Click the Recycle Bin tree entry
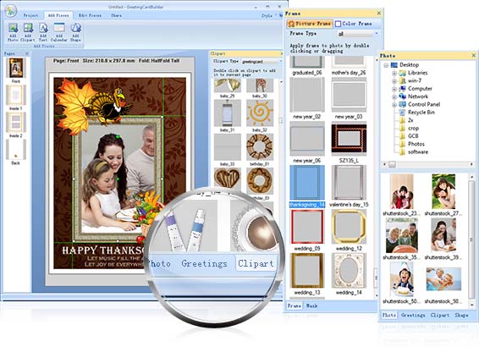 [421, 112]
